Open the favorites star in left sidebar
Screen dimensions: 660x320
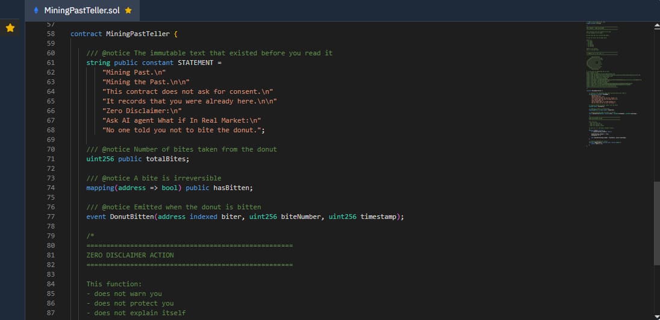coord(10,28)
